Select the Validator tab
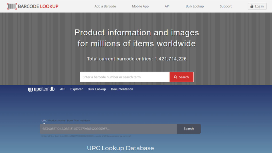 coord(85,121)
